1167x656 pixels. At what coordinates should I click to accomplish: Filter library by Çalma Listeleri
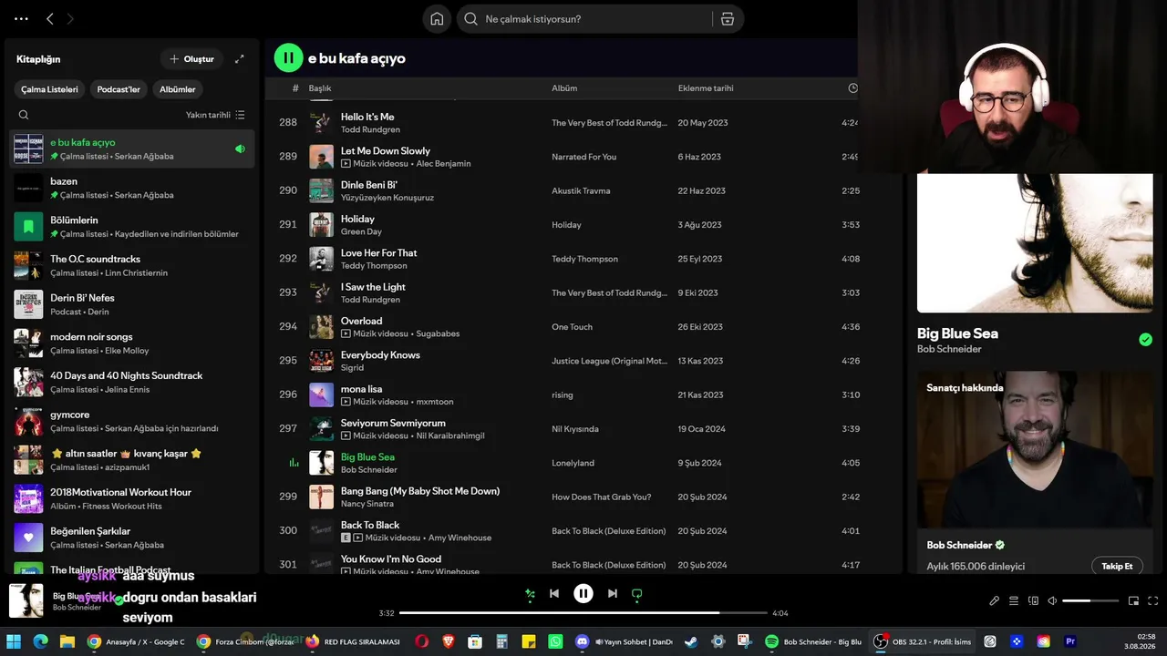point(50,89)
